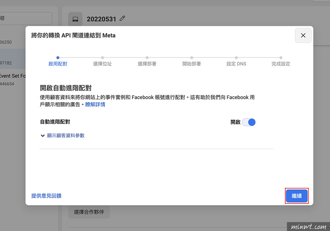
Task: Select the 啟用配對 step
Action: click(x=58, y=61)
